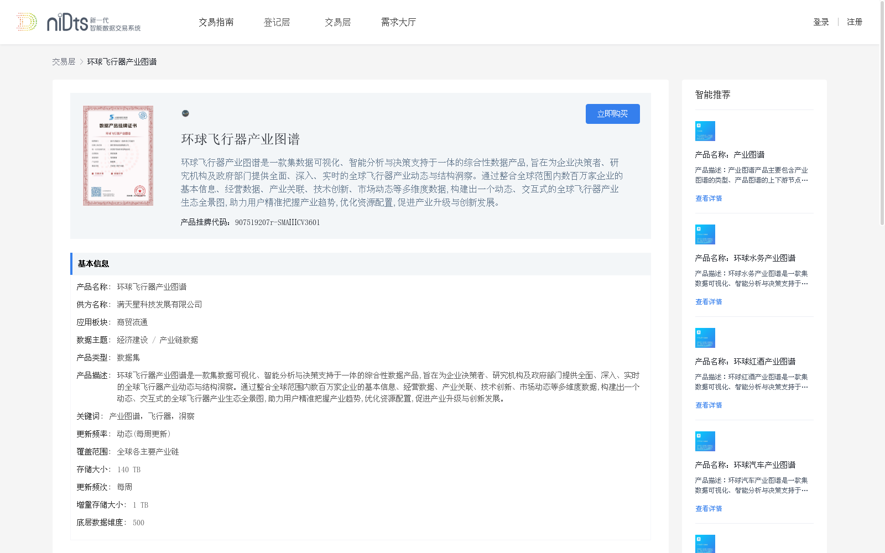
Task: Click the 基本信息 section header
Action: point(361,264)
